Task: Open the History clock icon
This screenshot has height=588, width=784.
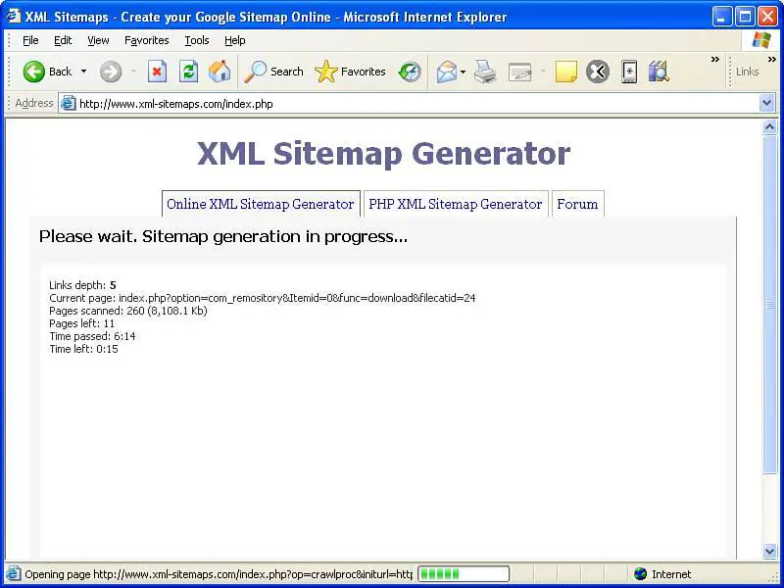Action: click(x=410, y=72)
